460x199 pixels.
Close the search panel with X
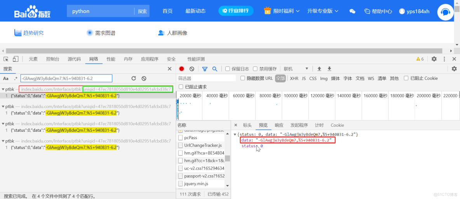169,69
